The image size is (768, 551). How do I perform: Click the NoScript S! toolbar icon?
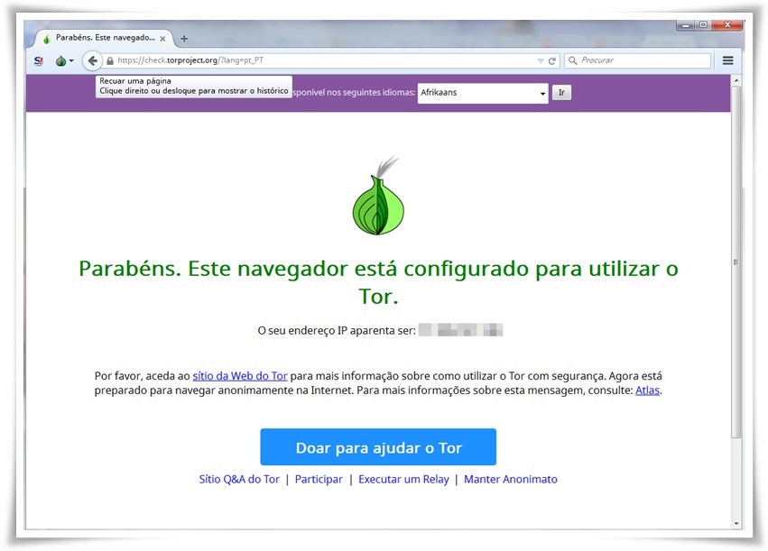(x=39, y=60)
